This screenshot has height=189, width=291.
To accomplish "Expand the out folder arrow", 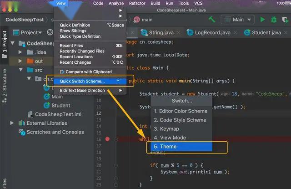I will coord(20,61).
